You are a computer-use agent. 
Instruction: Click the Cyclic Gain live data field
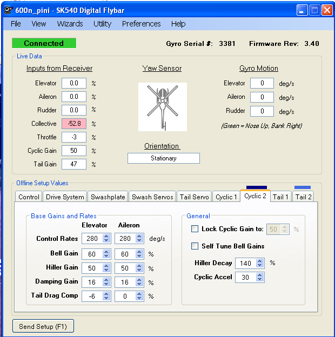coord(74,151)
